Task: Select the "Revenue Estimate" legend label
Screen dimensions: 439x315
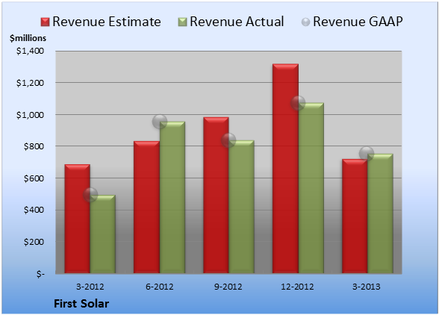Action: [107, 22]
